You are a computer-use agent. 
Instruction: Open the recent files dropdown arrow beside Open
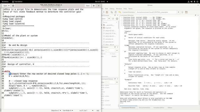pos(9,6)
